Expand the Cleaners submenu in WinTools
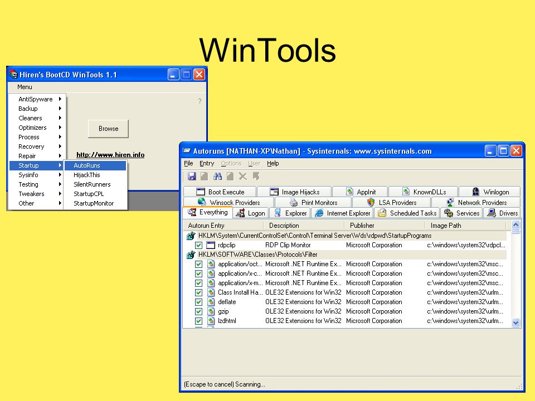 point(37,118)
